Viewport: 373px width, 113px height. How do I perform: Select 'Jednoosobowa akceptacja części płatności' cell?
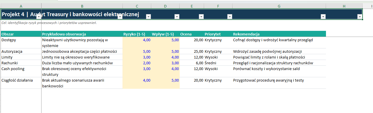point(82,51)
